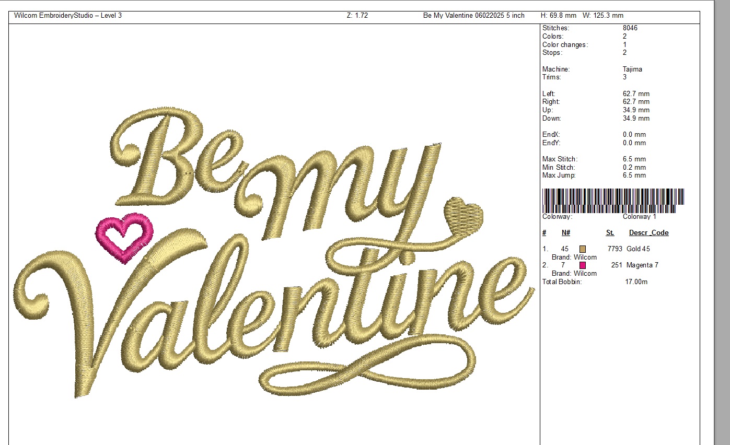Click the Tajima machine value
The image size is (730, 445).
632,69
